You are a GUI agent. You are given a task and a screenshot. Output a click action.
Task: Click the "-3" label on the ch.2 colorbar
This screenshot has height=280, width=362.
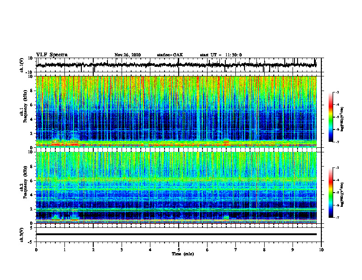337,168
